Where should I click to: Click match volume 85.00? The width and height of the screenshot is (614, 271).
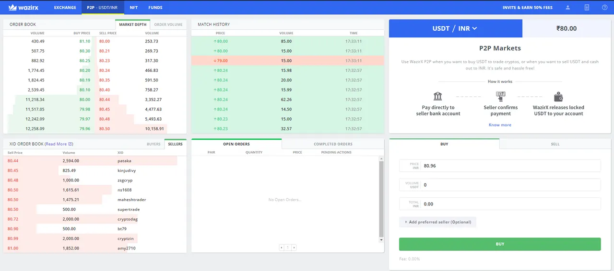[286, 41]
